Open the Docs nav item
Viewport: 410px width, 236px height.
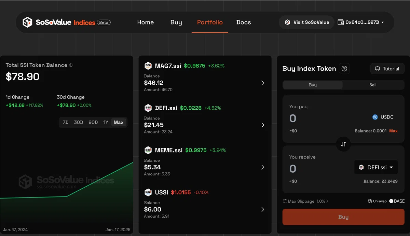click(244, 22)
